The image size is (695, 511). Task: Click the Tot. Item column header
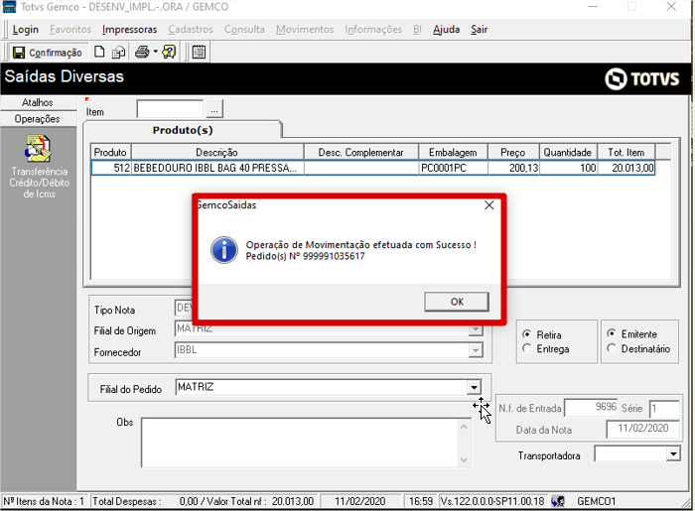[625, 153]
